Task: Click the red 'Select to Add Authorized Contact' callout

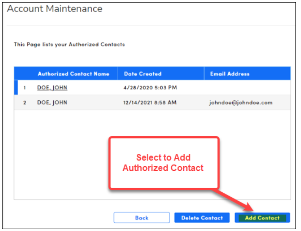Action: point(163,163)
